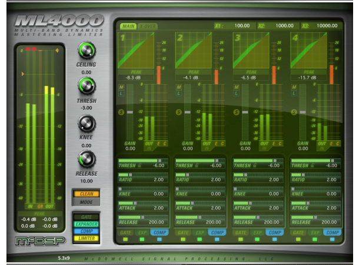The width and height of the screenshot is (359, 265).
Task: Toggle the global COMP button
Action: coord(87,231)
